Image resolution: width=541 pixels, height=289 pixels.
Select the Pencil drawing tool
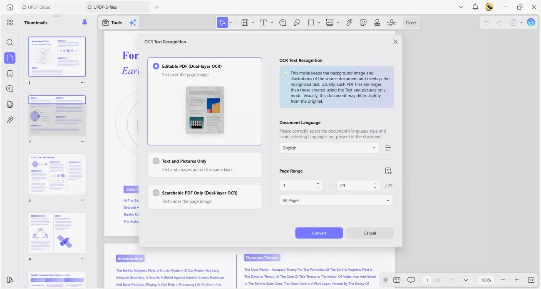coord(297,22)
